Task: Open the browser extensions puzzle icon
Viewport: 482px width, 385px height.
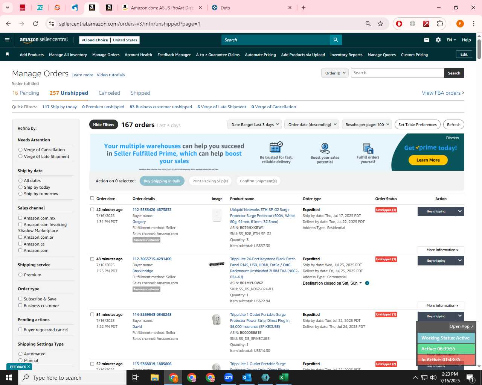Action: (440, 24)
